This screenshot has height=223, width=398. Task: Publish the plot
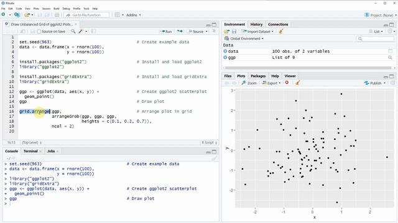(x=373, y=83)
